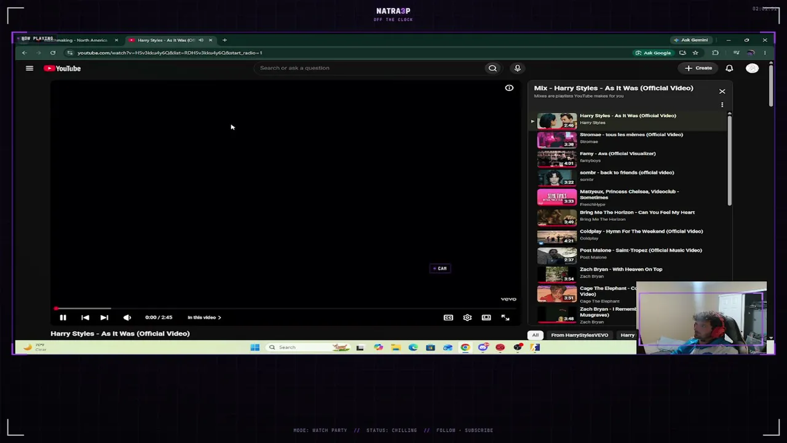Image resolution: width=787 pixels, height=443 pixels.
Task: Play Bring Me The Horizon song
Action: click(x=637, y=212)
